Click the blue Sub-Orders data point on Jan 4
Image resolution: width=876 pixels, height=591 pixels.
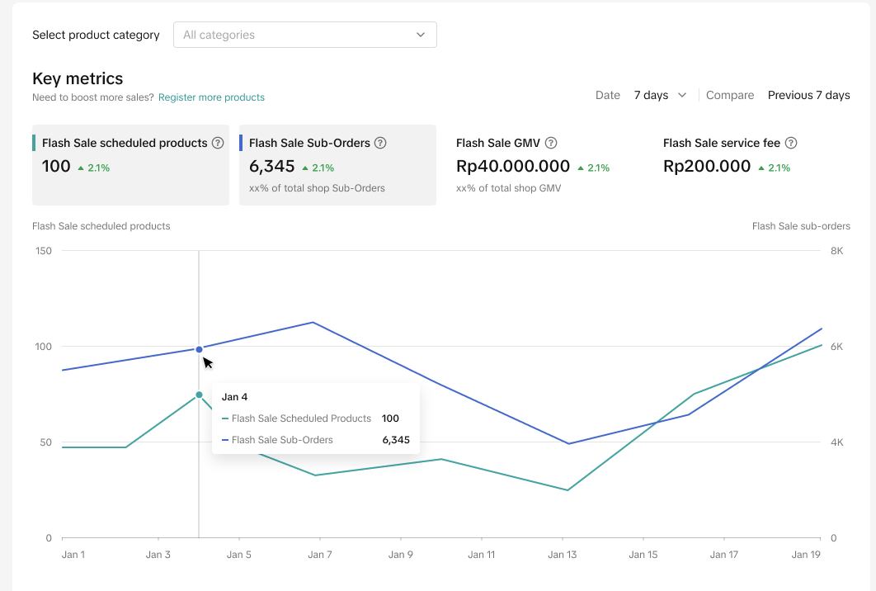199,349
